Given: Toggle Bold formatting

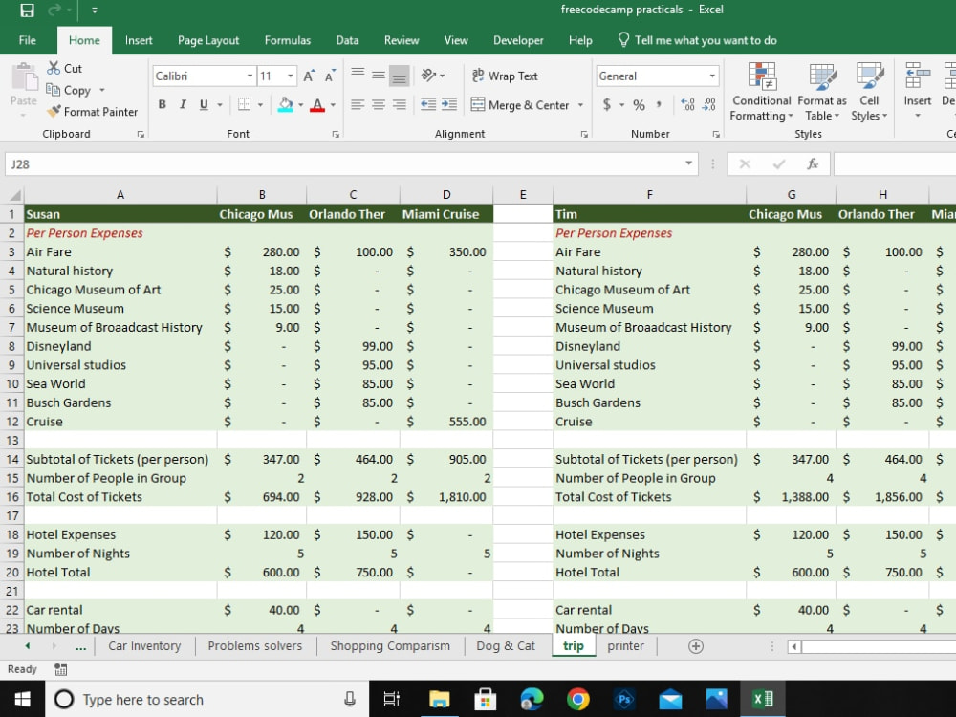Looking at the screenshot, I should tap(163, 105).
